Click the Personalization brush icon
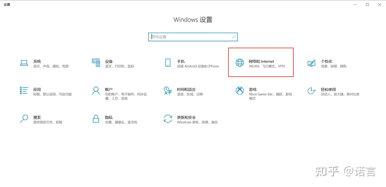The height and width of the screenshot is (187, 386). point(311,63)
